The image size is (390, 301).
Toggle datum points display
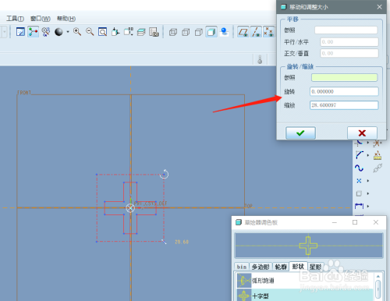pos(269,32)
